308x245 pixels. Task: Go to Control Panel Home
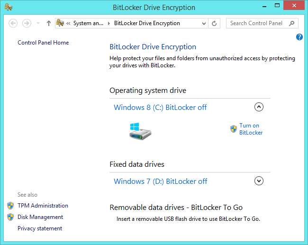click(43, 43)
